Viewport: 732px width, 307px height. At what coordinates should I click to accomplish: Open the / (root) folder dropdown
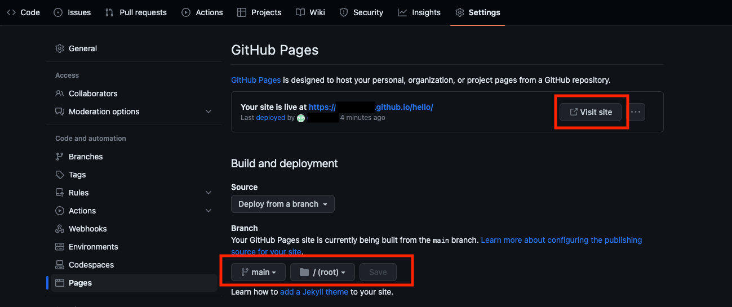point(322,272)
